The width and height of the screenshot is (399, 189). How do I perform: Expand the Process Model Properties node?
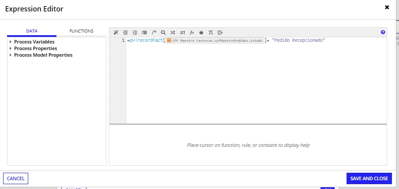click(11, 55)
